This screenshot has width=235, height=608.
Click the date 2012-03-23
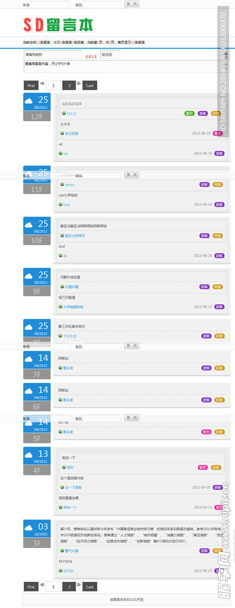(x=203, y=507)
